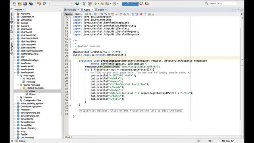Screen dimensions: 254x143
Task: Minimize the Projects panel
Action: point(60,10)
